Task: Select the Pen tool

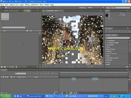Action: (x=27, y=7)
